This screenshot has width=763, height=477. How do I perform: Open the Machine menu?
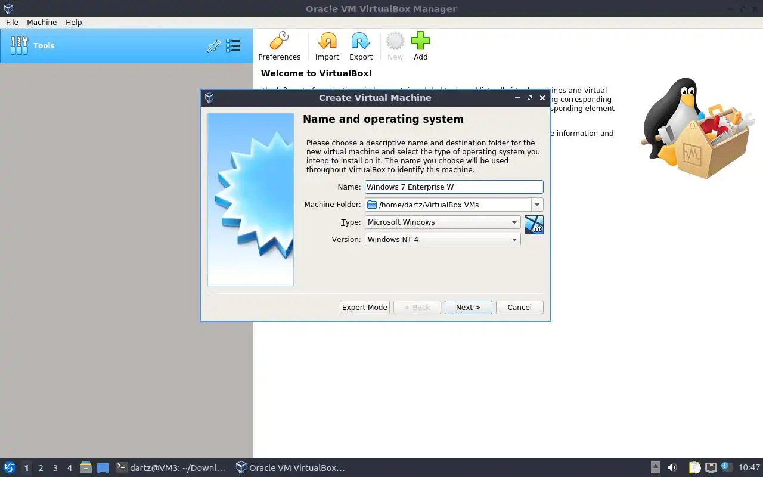click(x=42, y=22)
